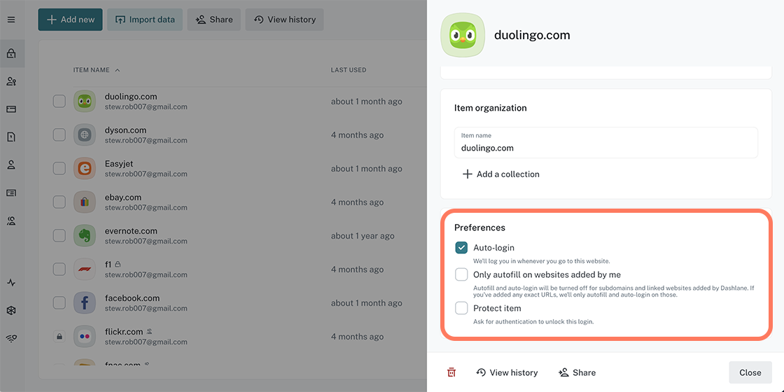Image resolution: width=784 pixels, height=392 pixels.
Task: Open the Password Health activity icon
Action: pos(11,283)
